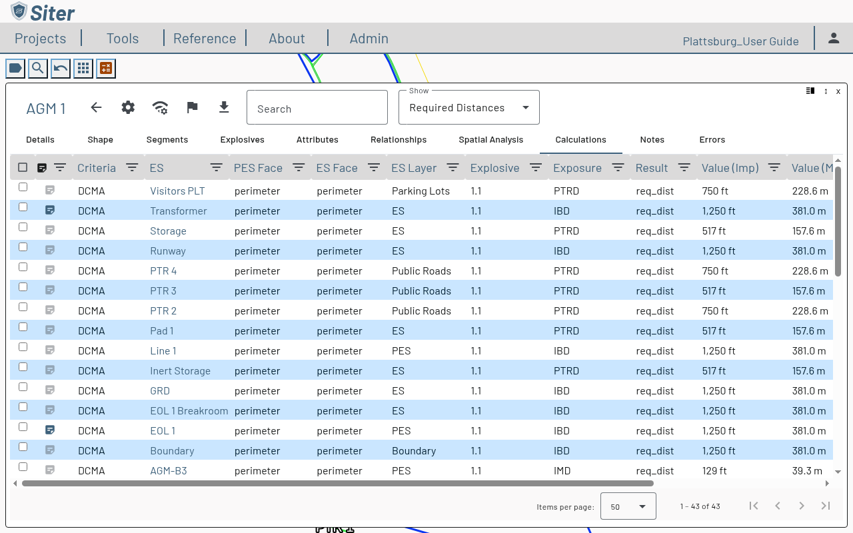Open the Projects menu
The height and width of the screenshot is (533, 853).
41,39
